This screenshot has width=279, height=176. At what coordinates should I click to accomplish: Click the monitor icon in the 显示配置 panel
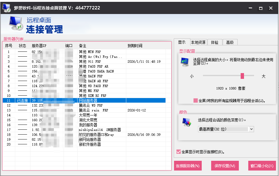coord(184,62)
